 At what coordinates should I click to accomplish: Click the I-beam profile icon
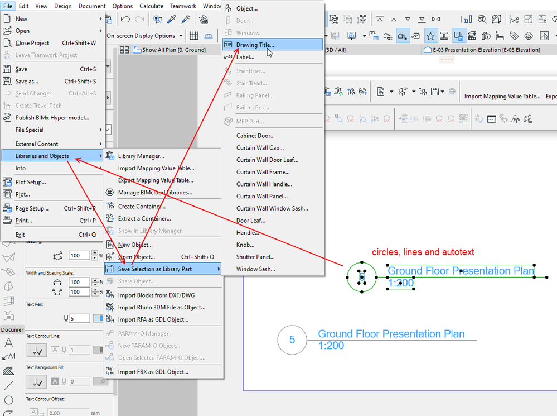(x=444, y=36)
